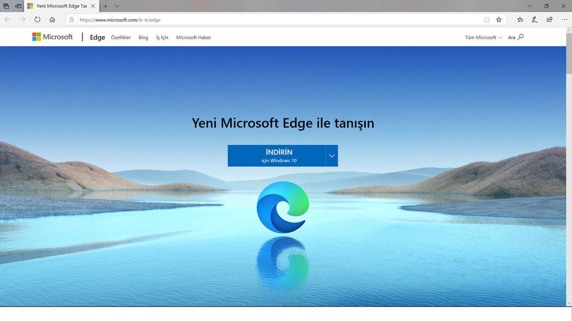The width and height of the screenshot is (572, 321).
Task: Open the Tüm Microsoft dropdown
Action: [482, 37]
